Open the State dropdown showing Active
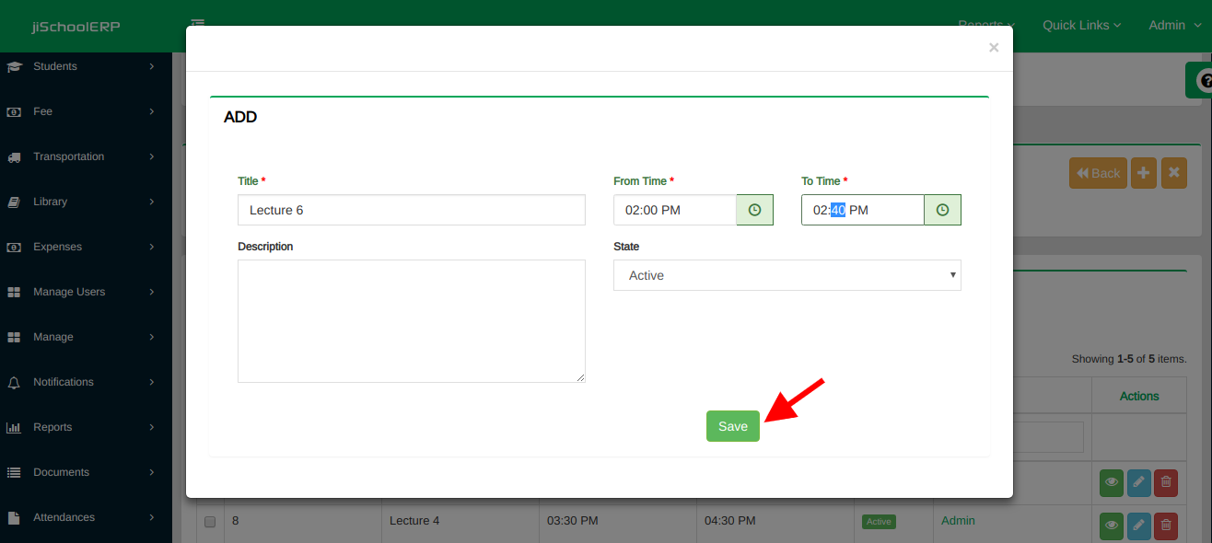The width and height of the screenshot is (1212, 543). 787,275
